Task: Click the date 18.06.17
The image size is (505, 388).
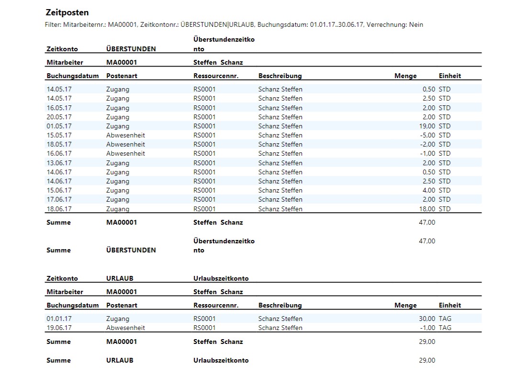Action: click(59, 209)
